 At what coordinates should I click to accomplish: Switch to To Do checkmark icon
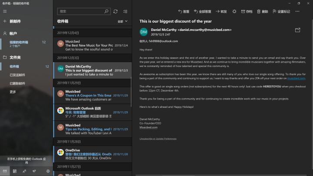[34, 171]
